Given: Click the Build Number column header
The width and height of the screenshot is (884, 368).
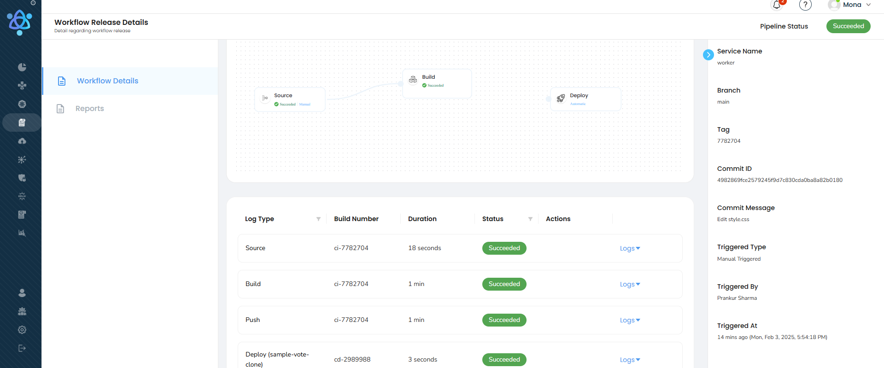Looking at the screenshot, I should pyautogui.click(x=356, y=219).
